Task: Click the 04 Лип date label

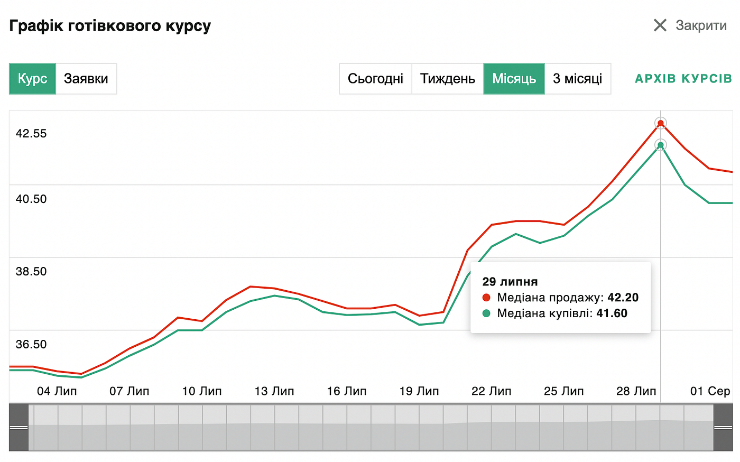Action: (x=57, y=391)
